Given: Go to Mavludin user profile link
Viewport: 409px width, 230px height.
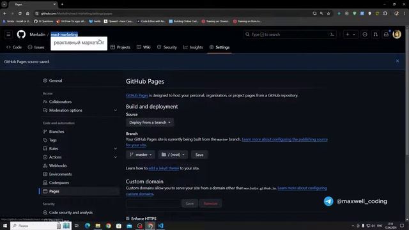Looking at the screenshot, I should pyautogui.click(x=37, y=34).
